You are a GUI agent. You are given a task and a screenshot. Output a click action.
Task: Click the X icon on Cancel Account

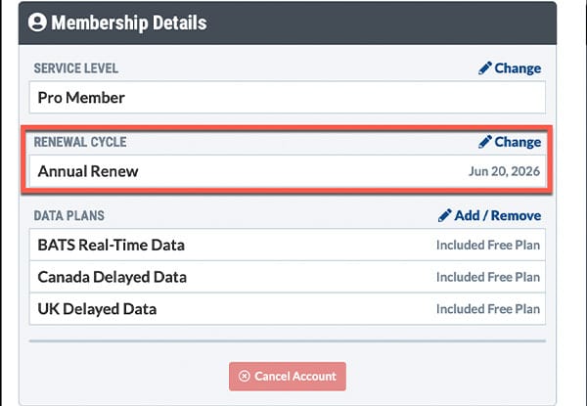[244, 377]
